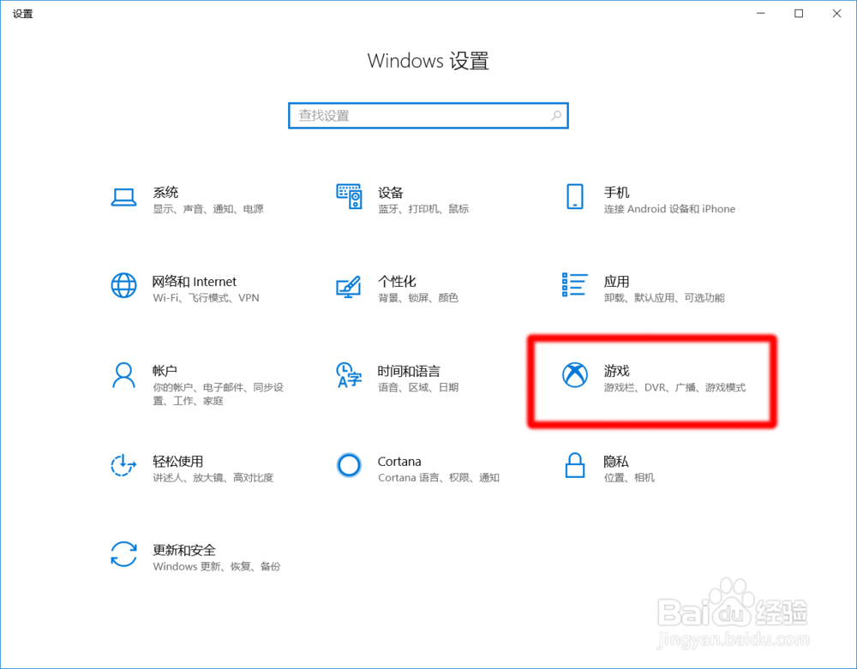Focus the 查找设置 search field

(x=428, y=116)
